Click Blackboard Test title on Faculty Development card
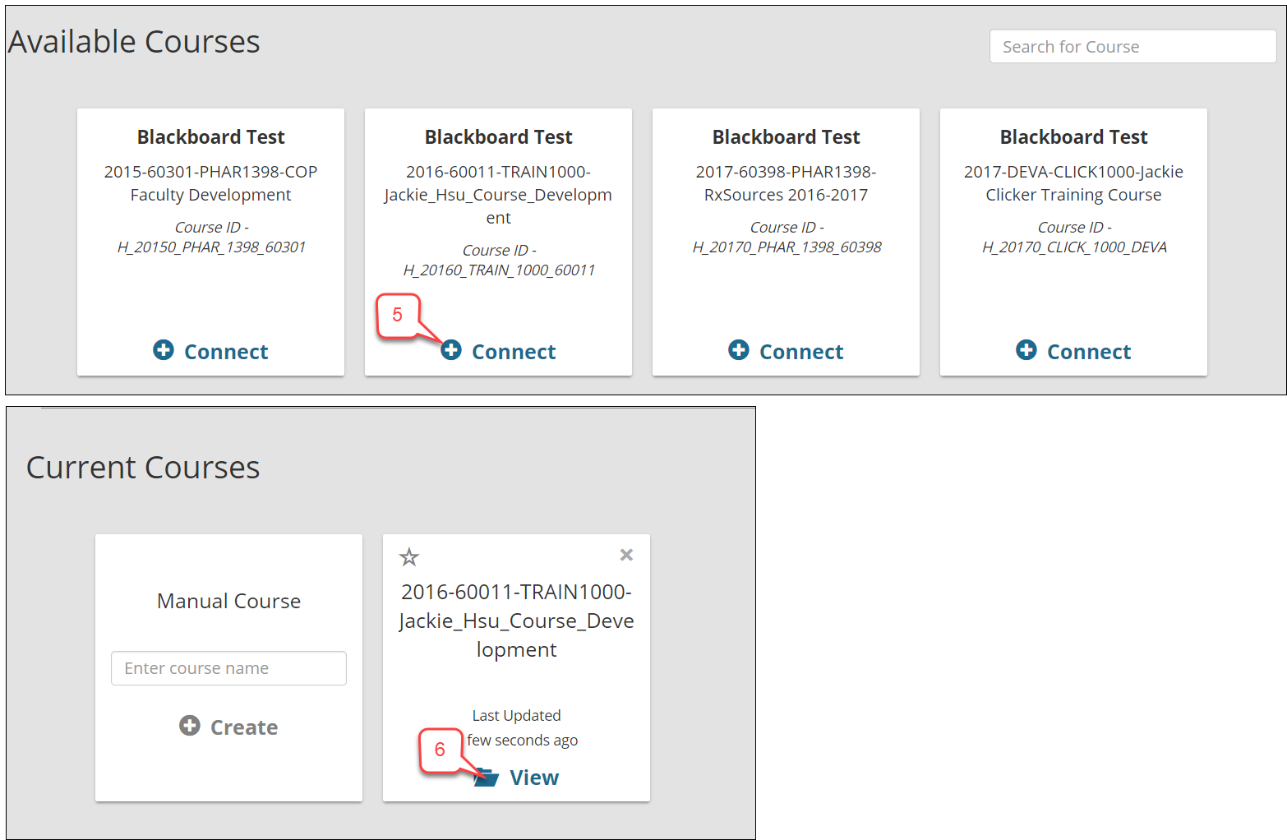The image size is (1287, 840). [210, 137]
